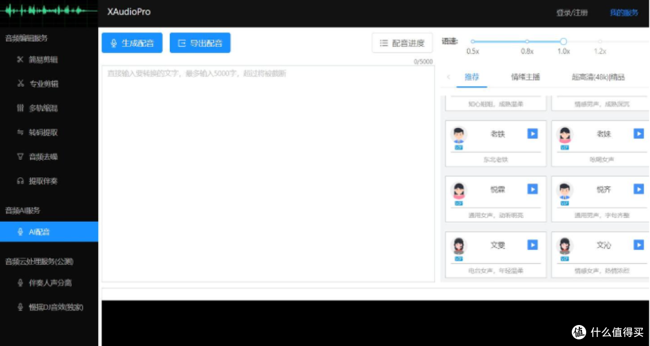Viewport: 650px width, 346px height.
Task: Select the 老铁 male avatar
Action: click(459, 135)
